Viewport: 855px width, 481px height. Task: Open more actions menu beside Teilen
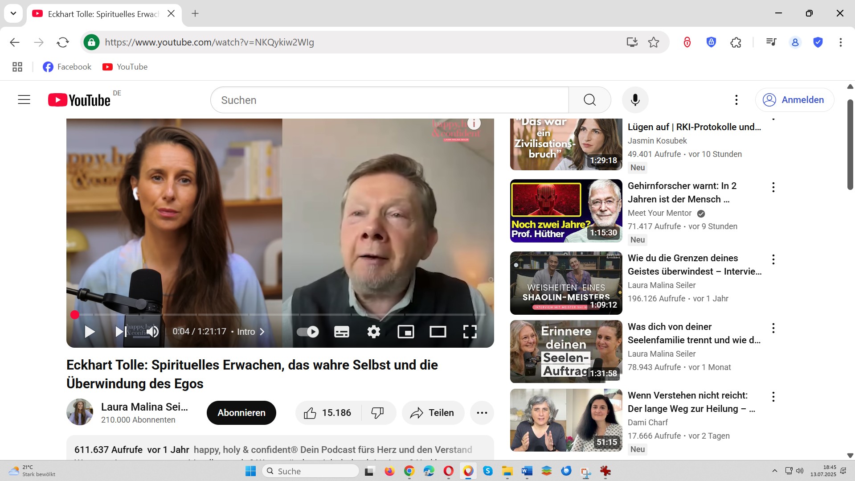point(482,413)
